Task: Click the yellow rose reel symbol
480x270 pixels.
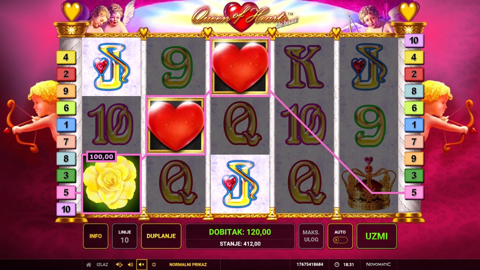Action: click(x=111, y=184)
